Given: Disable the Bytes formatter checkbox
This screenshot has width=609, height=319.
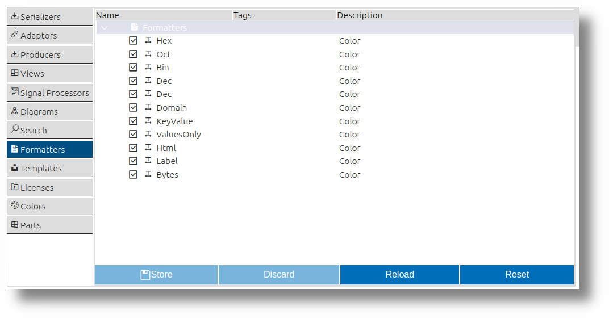Looking at the screenshot, I should coord(133,175).
